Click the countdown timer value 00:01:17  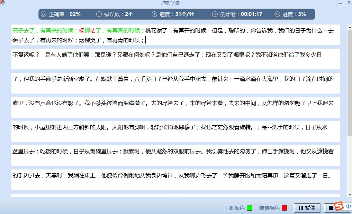pyautogui.click(x=252, y=14)
